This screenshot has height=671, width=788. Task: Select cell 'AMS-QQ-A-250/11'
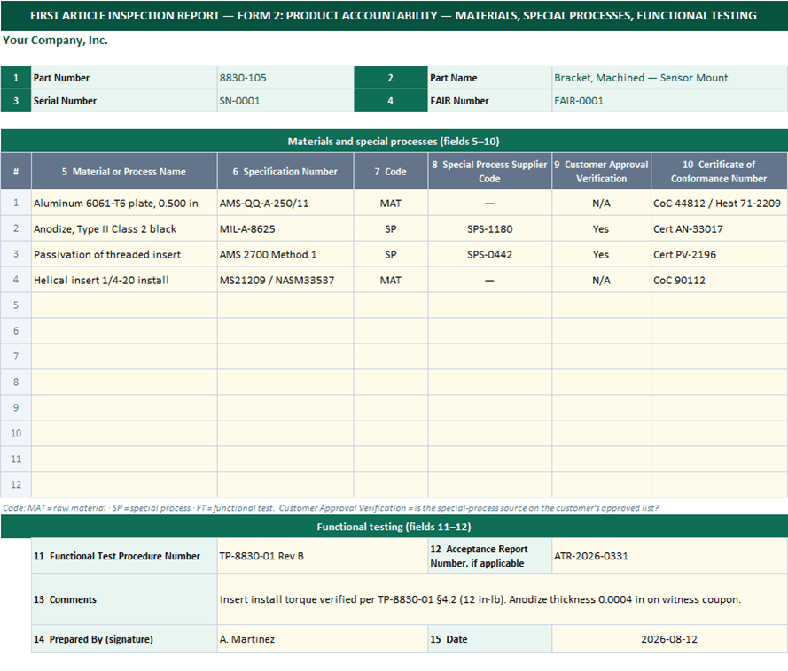[285, 204]
